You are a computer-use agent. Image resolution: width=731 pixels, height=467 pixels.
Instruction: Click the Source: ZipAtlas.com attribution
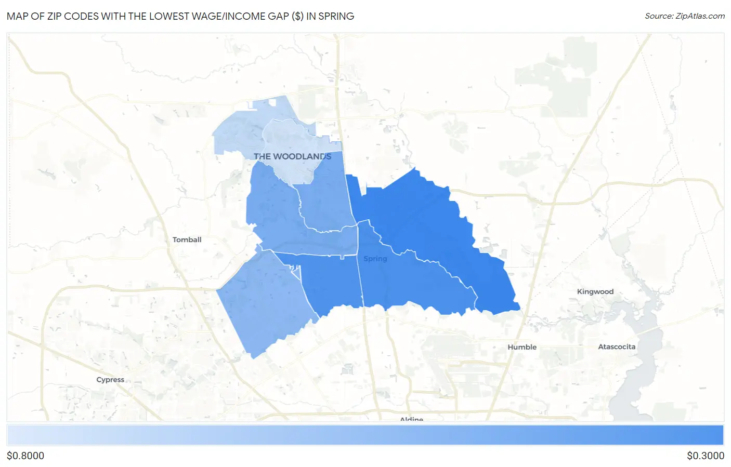[x=685, y=16]
